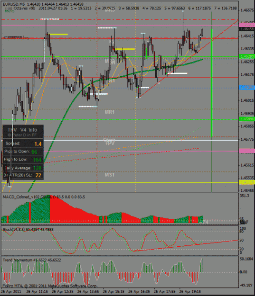Click the 'Octaves v9b' indicator label
The image size is (255, 296).
point(25,8)
